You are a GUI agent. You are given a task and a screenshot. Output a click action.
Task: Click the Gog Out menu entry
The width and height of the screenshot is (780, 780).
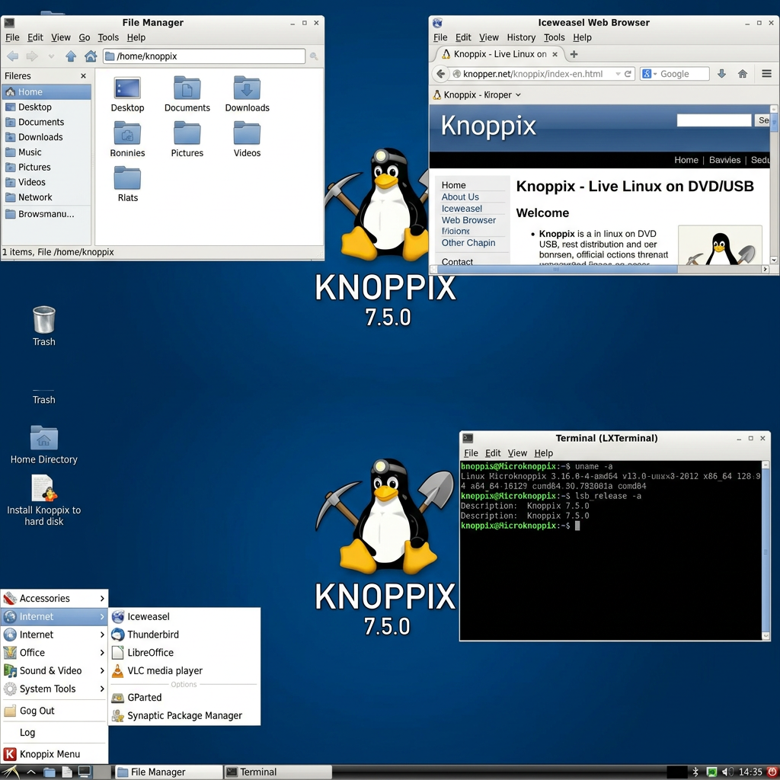pos(54,711)
